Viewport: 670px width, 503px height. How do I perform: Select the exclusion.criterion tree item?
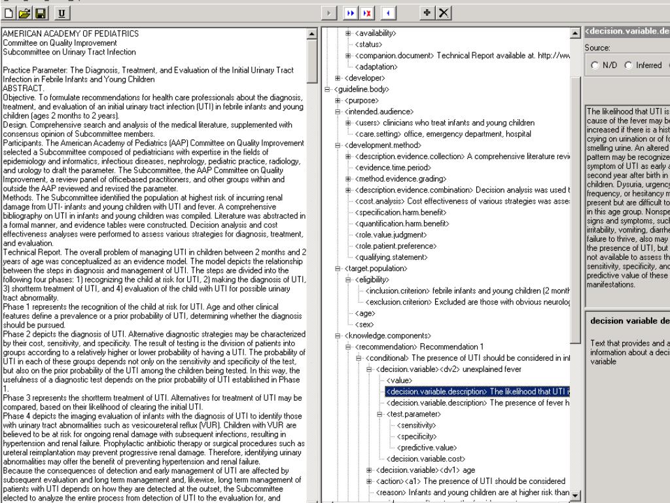point(467,302)
